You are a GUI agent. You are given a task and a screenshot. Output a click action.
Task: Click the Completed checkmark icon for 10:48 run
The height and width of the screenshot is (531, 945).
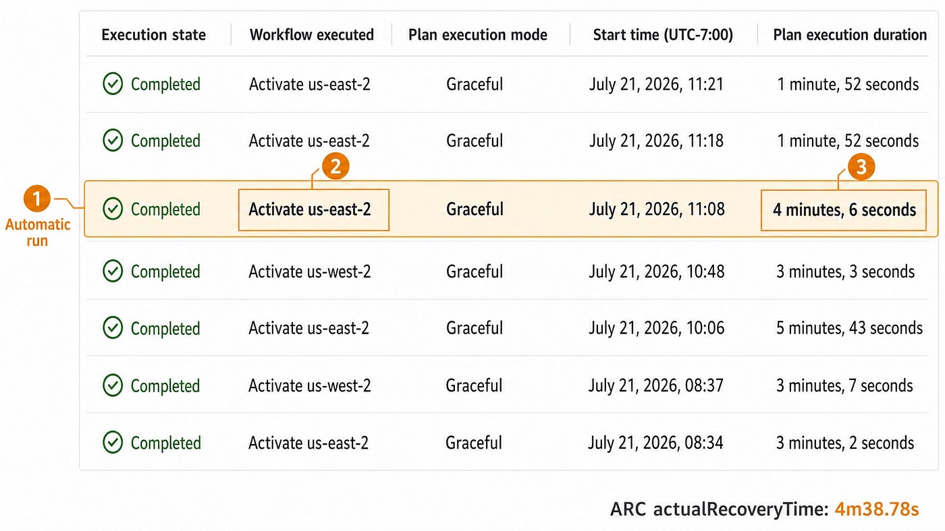coord(113,272)
